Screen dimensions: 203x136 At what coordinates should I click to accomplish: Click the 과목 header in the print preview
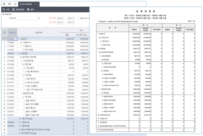coord(112,28)
